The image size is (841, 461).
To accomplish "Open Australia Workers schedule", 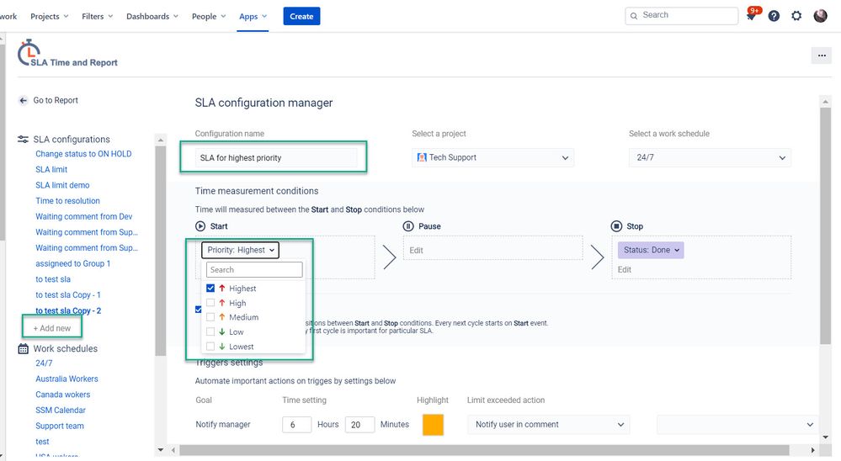I will point(67,379).
